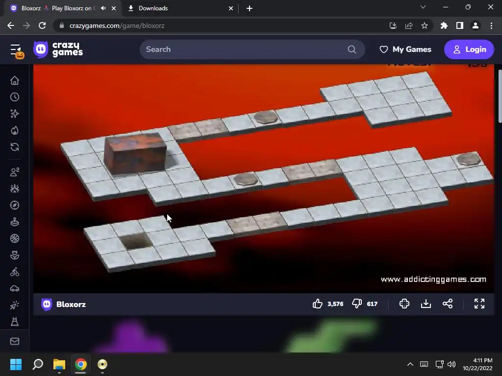Expand the tab search chevron

point(423,7)
